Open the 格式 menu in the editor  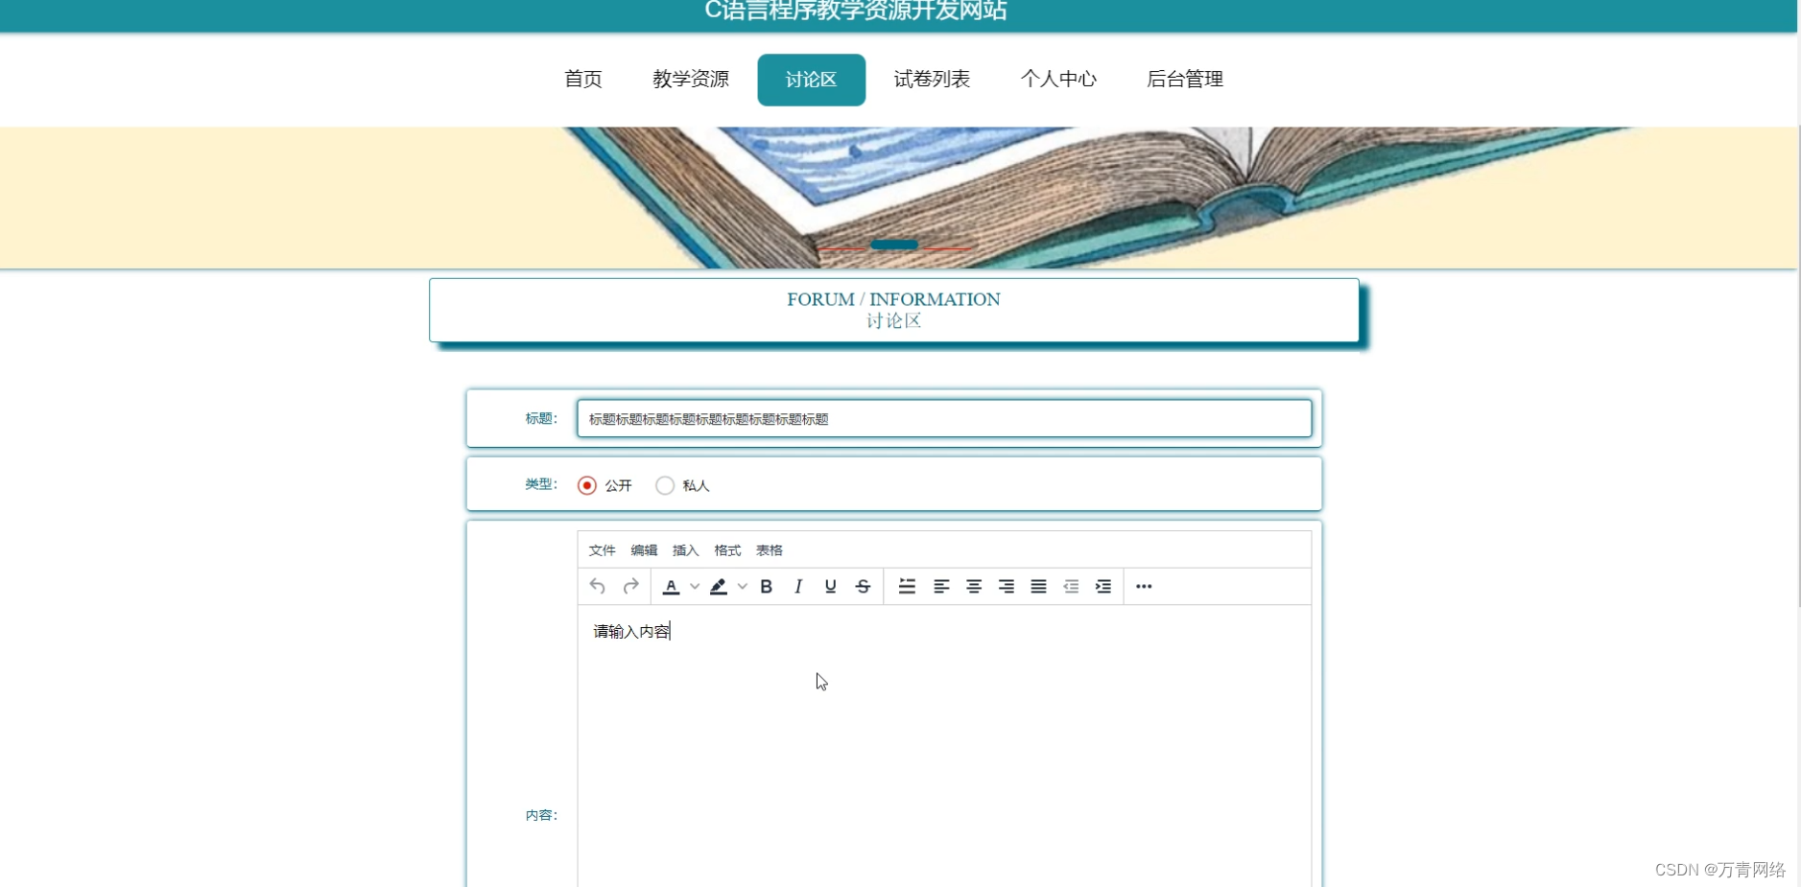click(x=726, y=550)
